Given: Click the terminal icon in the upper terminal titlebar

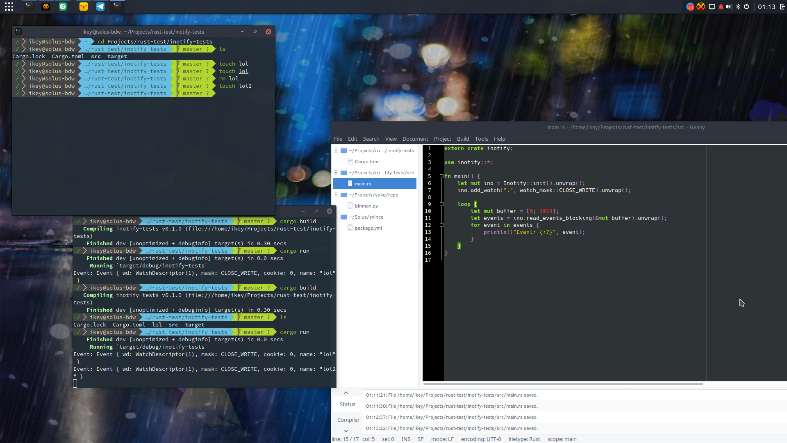Looking at the screenshot, I should click(18, 31).
